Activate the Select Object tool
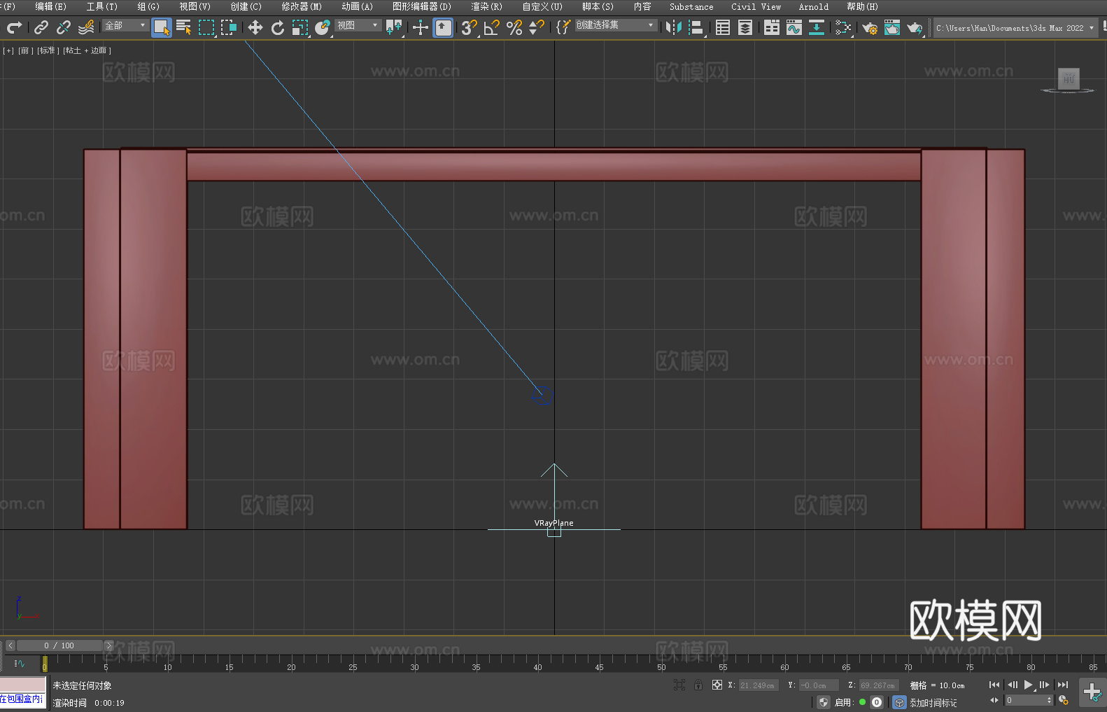The height and width of the screenshot is (712, 1107). coord(162,27)
